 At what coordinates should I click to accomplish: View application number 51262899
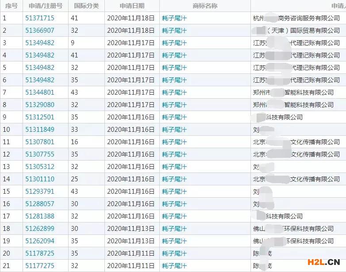tap(40, 229)
